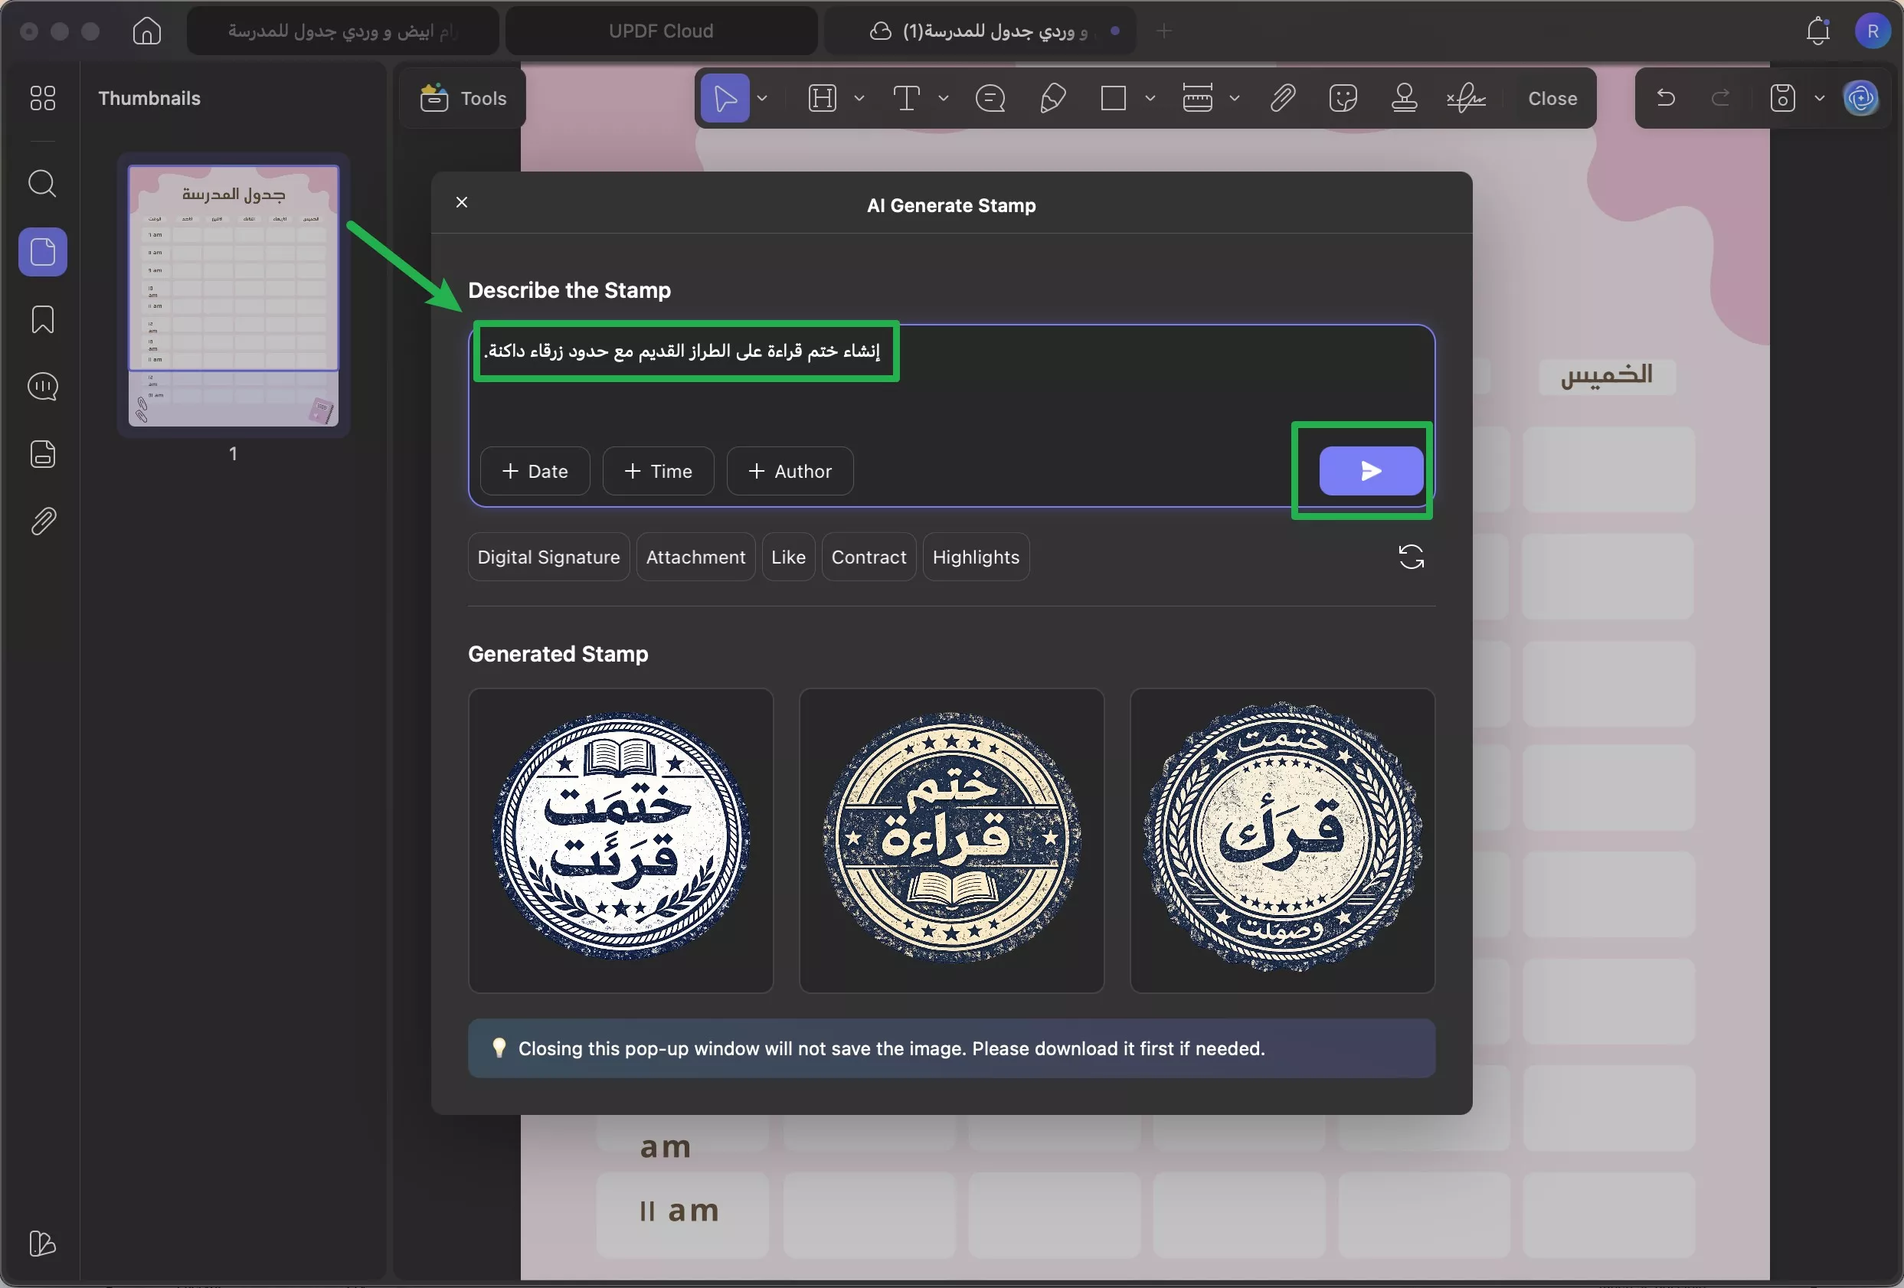
Task: Select the Signature tool
Action: (1466, 97)
